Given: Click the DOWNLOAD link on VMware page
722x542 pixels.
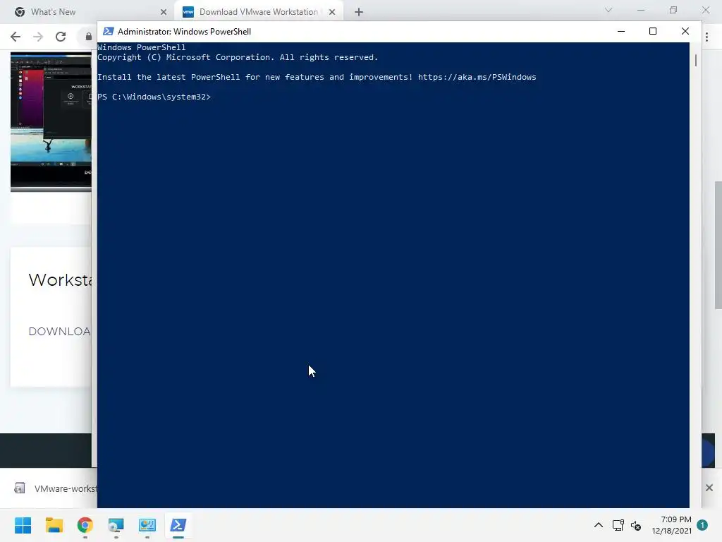Looking at the screenshot, I should click(x=59, y=332).
